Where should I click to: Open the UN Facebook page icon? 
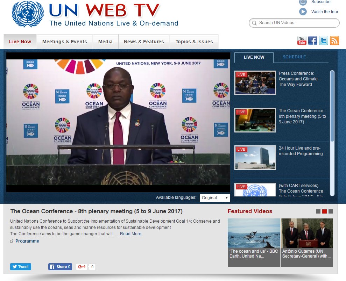(313, 41)
